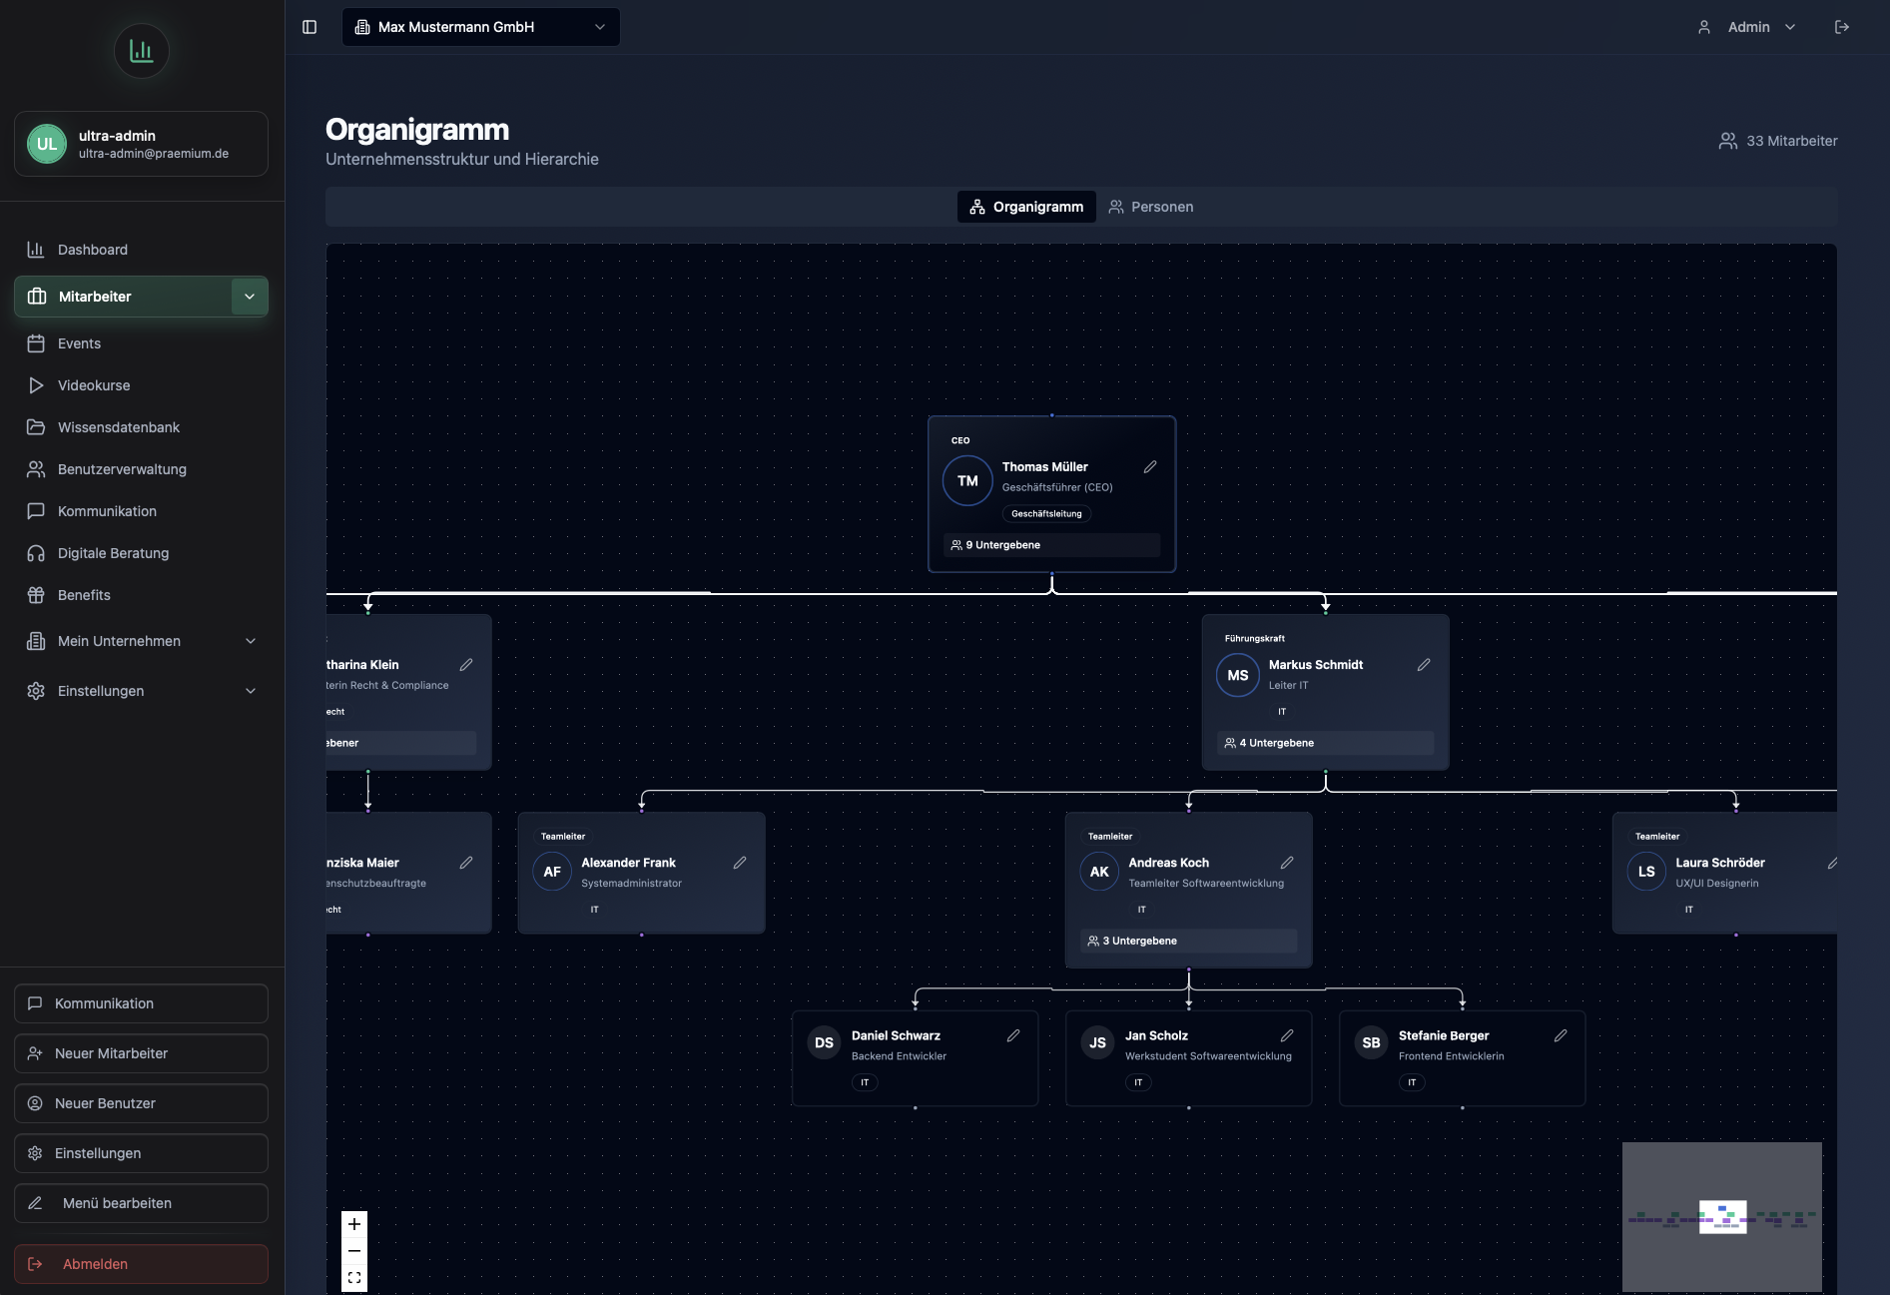Edit Katharina Klein with pencil icon
1890x1295 pixels.
pyautogui.click(x=466, y=664)
